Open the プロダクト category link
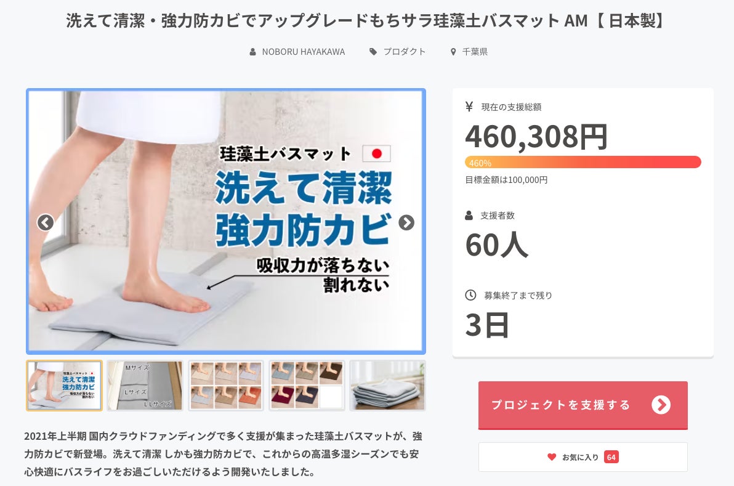Viewport: 734px width, 486px height. click(405, 52)
